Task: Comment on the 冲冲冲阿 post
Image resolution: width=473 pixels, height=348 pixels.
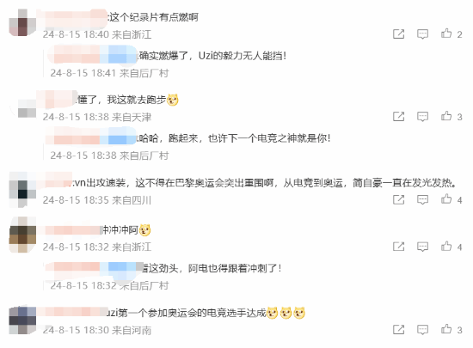Action: pyautogui.click(x=422, y=247)
